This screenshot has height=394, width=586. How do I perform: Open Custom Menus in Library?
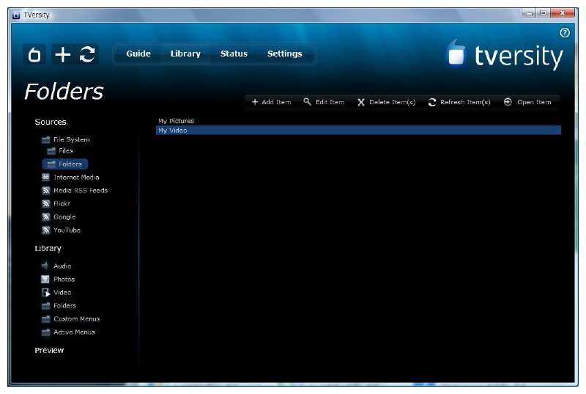click(76, 319)
